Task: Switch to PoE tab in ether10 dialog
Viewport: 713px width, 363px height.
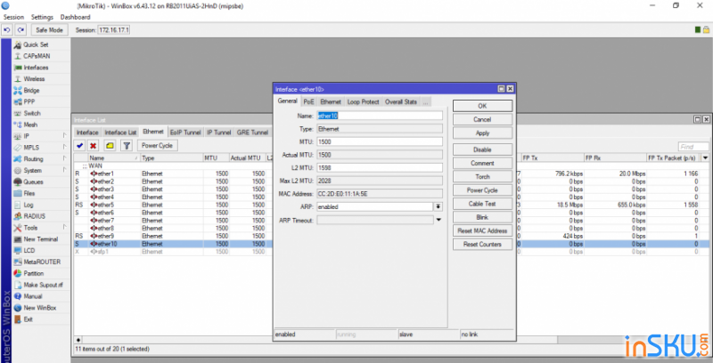Action: (308, 101)
